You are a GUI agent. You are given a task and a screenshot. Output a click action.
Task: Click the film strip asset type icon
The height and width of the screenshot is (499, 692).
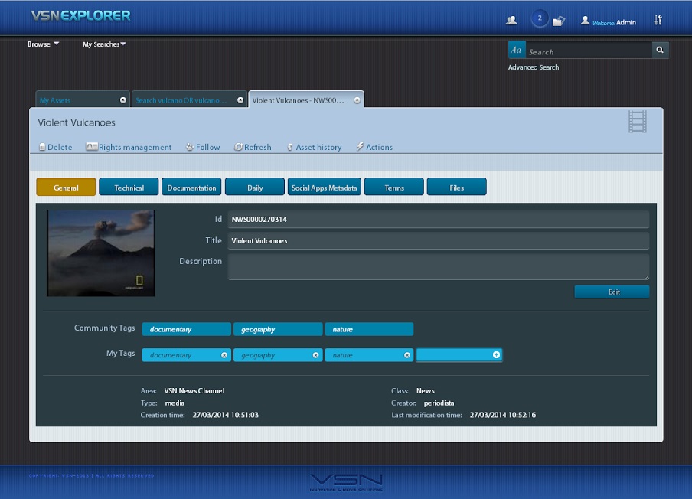point(638,122)
